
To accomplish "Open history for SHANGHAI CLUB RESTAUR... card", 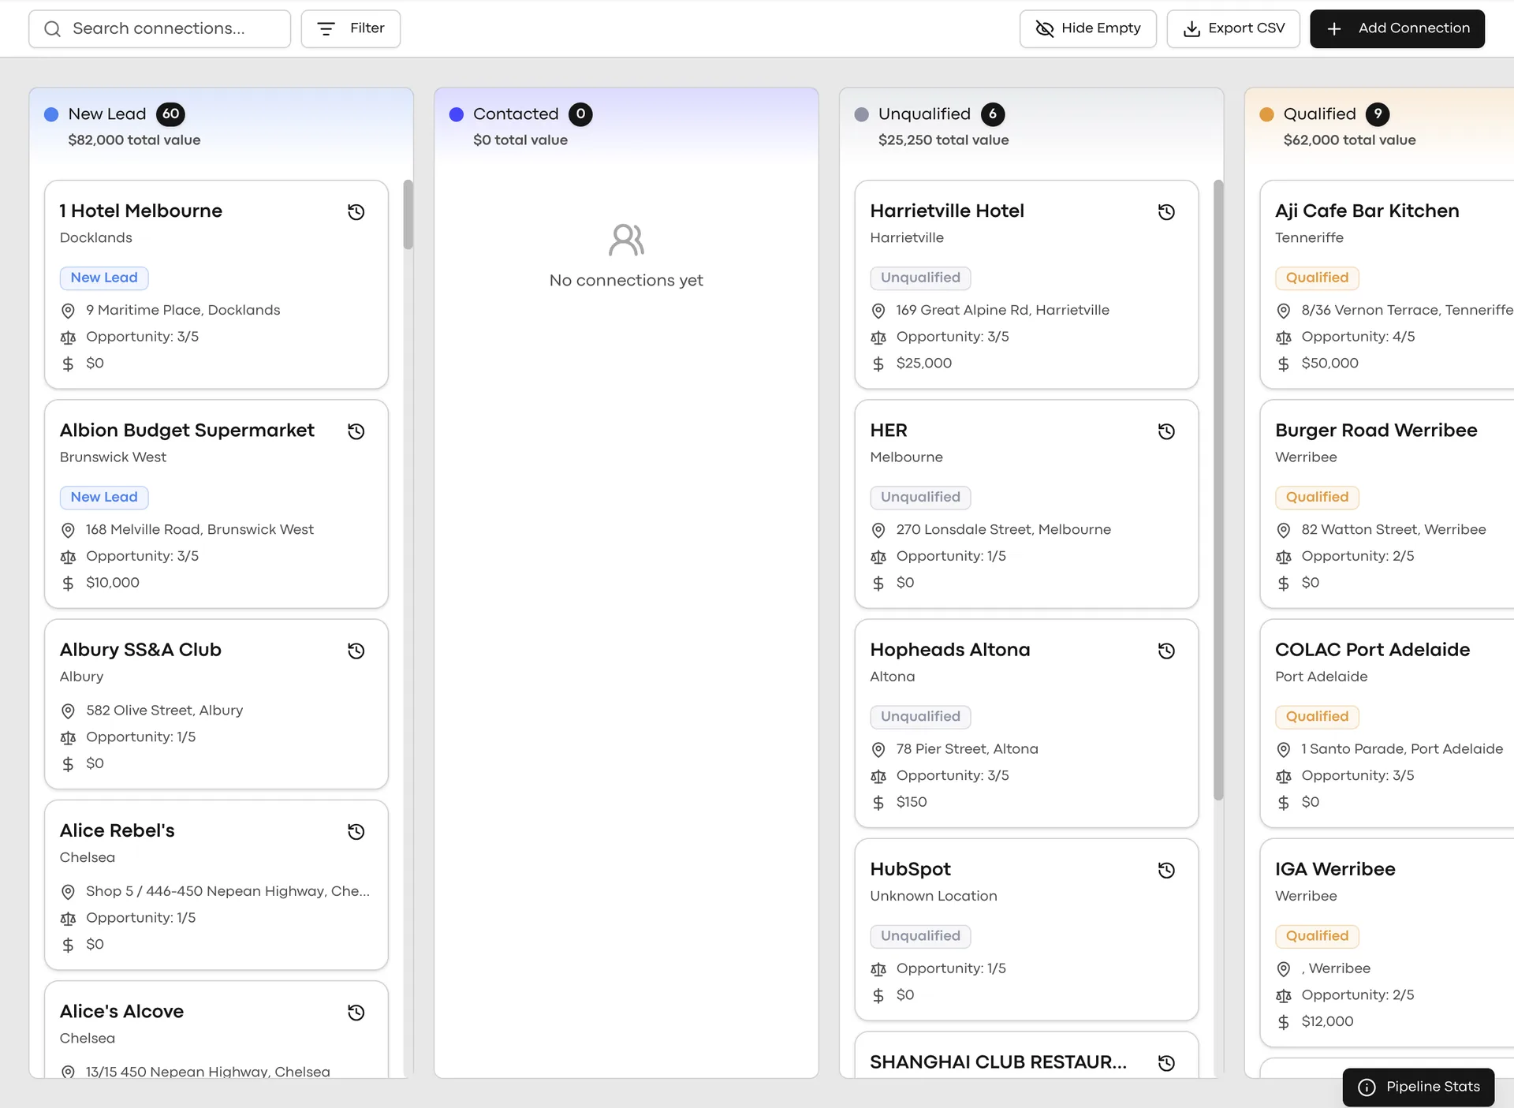I will pyautogui.click(x=1166, y=1062).
